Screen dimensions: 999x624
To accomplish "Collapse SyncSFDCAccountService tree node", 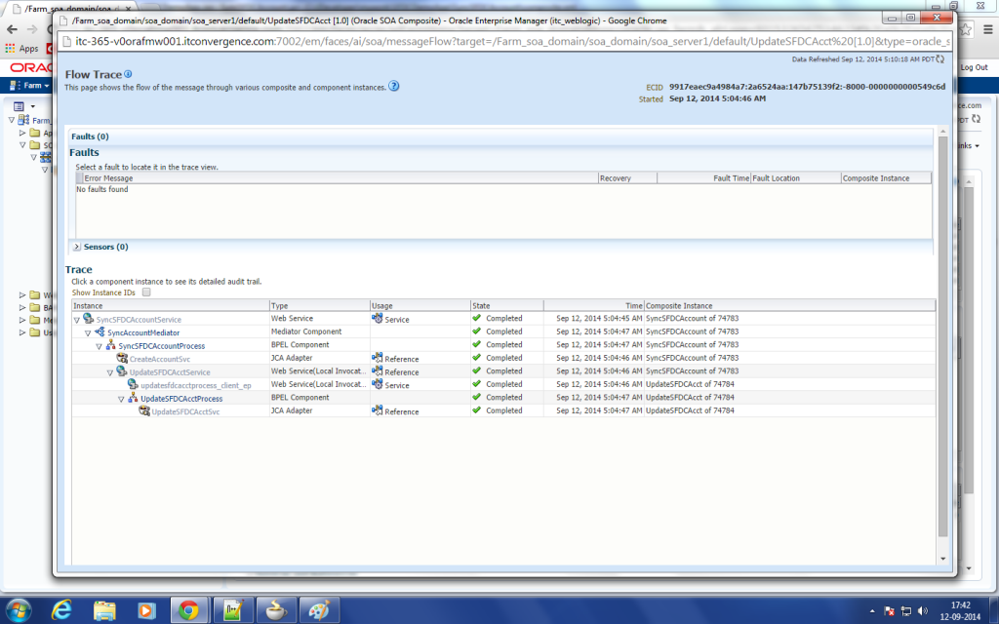I will [77, 320].
